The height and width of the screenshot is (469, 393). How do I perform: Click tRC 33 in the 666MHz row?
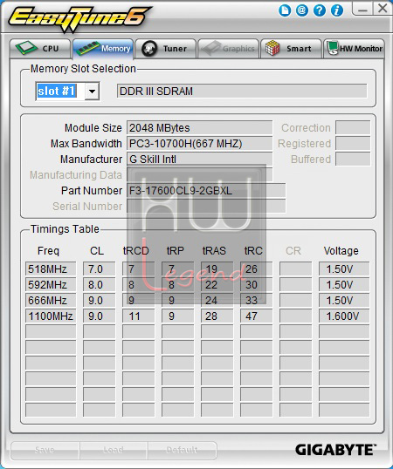[x=256, y=300]
